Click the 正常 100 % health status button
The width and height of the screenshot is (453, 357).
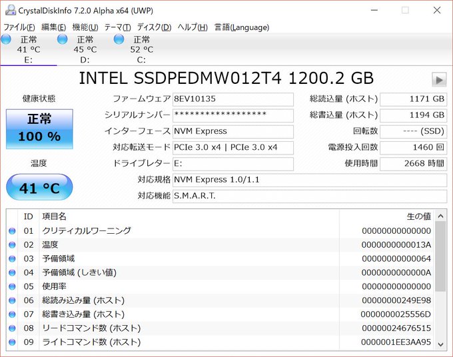click(39, 129)
